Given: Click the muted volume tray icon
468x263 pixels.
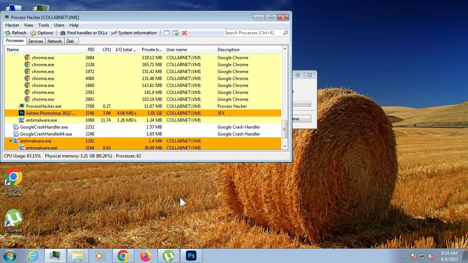Looking at the screenshot, I should (x=431, y=256).
